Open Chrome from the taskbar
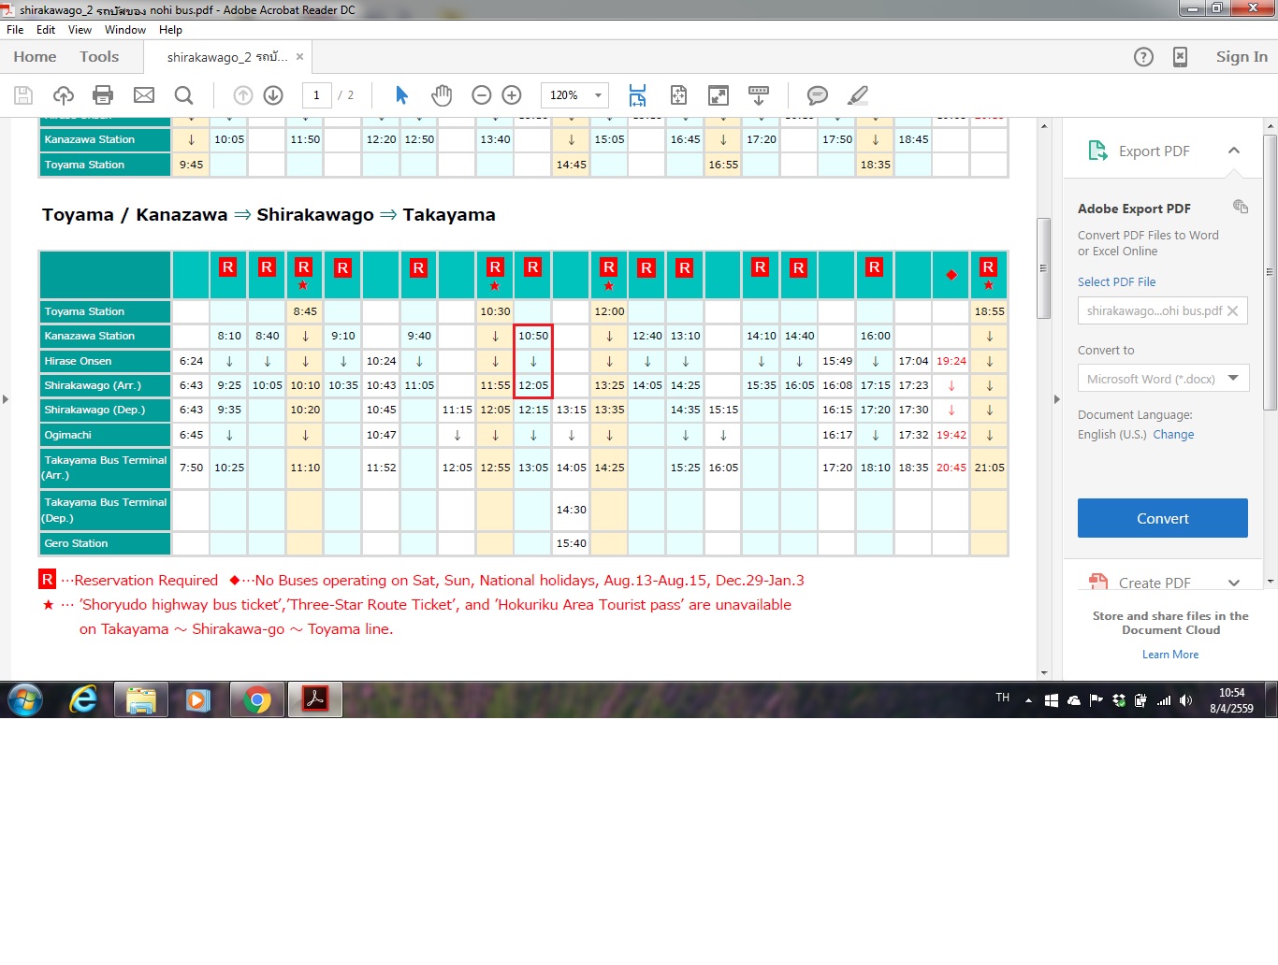Image resolution: width=1278 pixels, height=965 pixels. pos(257,699)
